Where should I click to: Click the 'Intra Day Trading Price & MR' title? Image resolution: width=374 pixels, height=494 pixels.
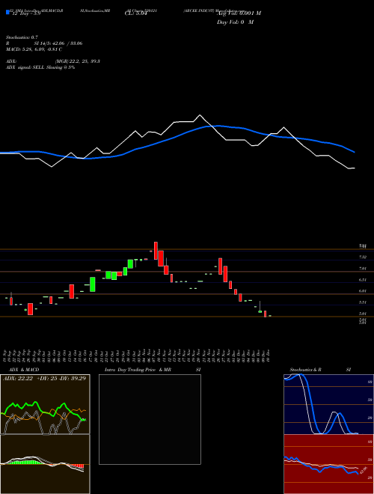(x=138, y=370)
